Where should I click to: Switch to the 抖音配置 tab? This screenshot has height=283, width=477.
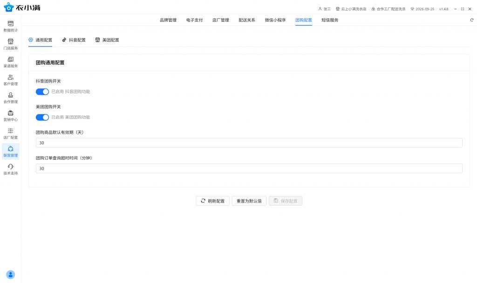click(x=74, y=40)
